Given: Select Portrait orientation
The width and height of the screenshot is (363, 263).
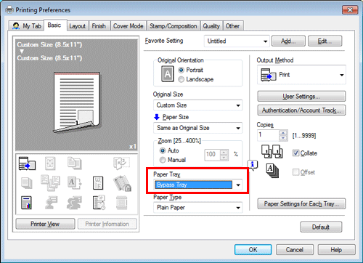Looking at the screenshot, I should point(181,70).
